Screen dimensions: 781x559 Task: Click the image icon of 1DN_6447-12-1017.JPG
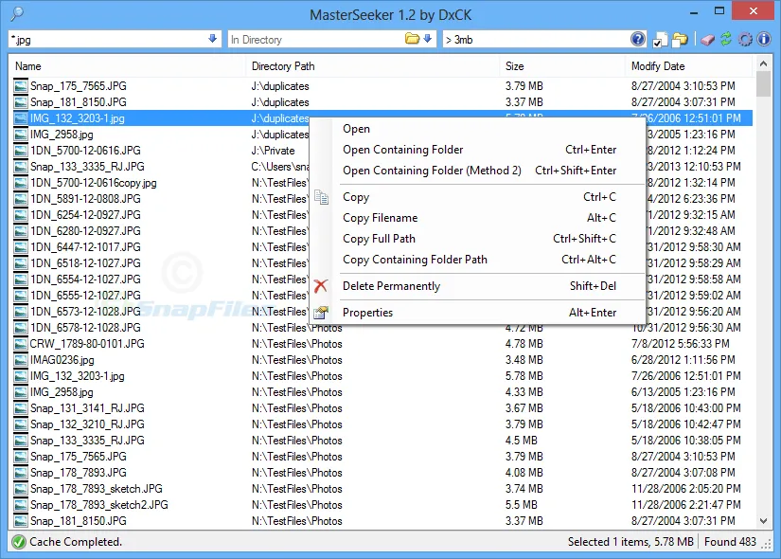click(x=21, y=247)
